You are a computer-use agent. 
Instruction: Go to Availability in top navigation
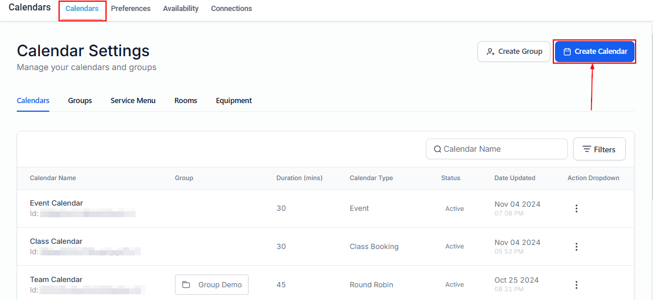pyautogui.click(x=181, y=9)
